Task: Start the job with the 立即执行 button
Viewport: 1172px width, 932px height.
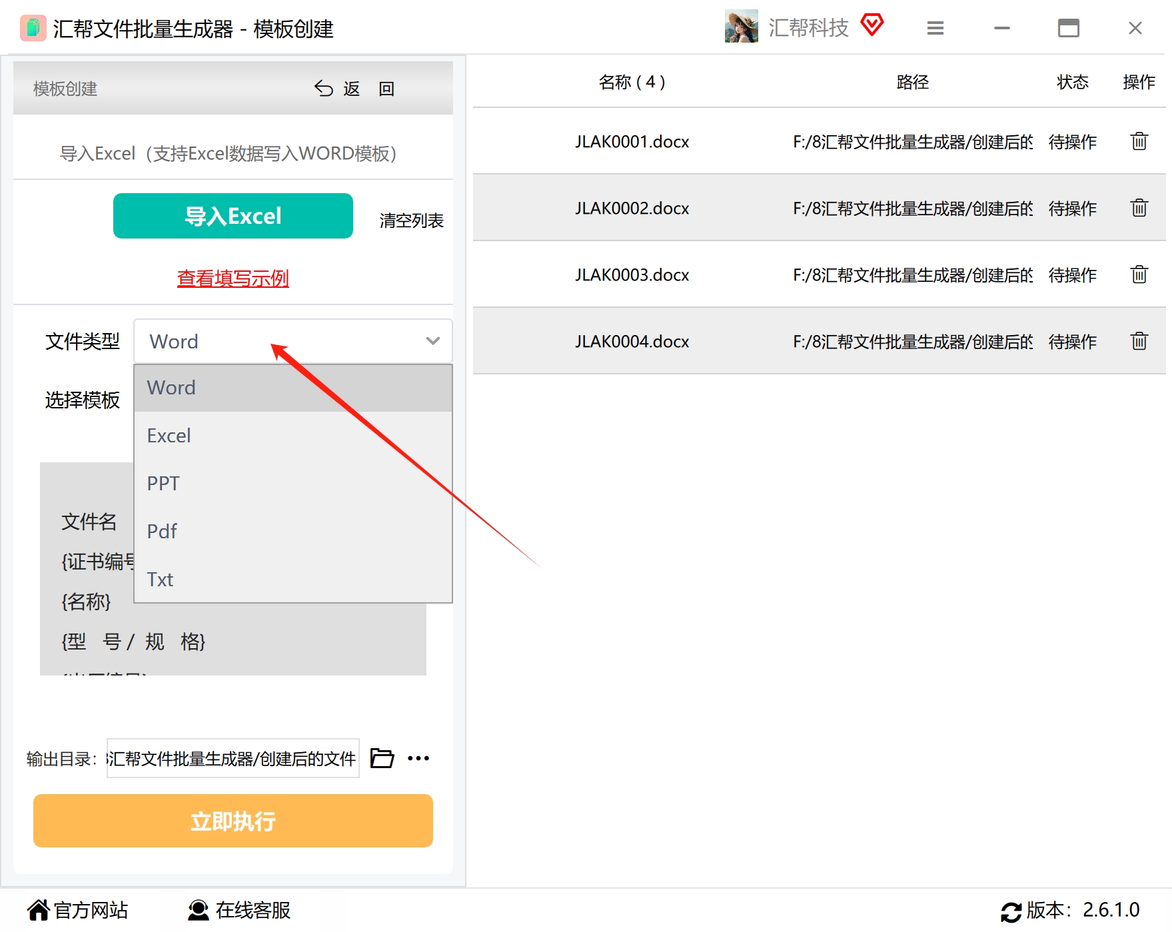Action: [233, 821]
